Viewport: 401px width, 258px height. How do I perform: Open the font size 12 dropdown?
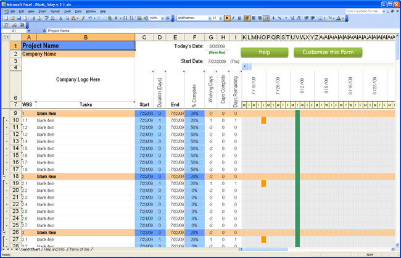coord(220,18)
